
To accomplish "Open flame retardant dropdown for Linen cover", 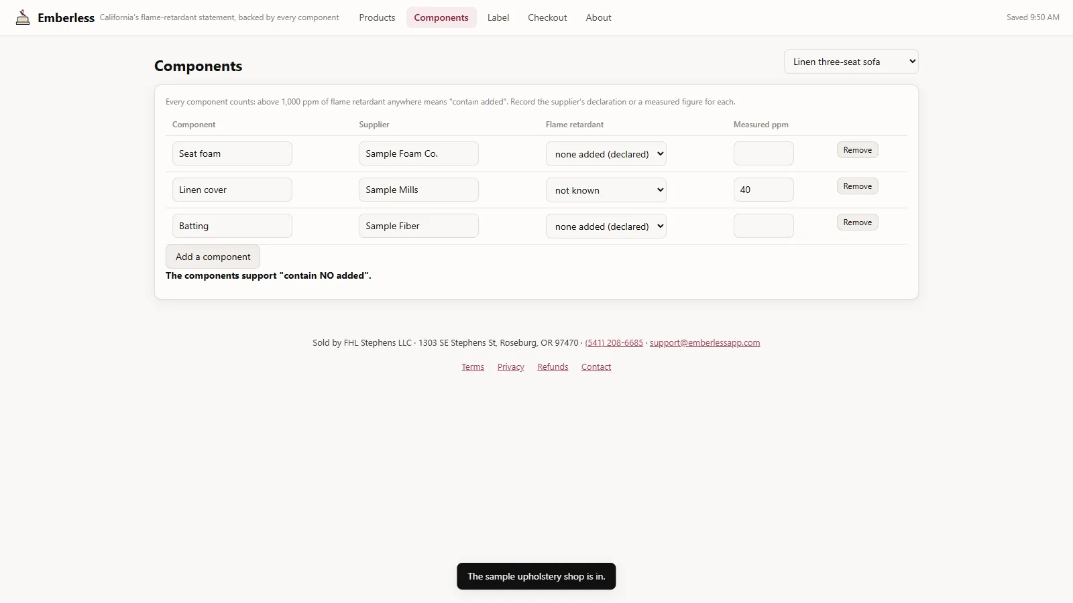I will (606, 190).
